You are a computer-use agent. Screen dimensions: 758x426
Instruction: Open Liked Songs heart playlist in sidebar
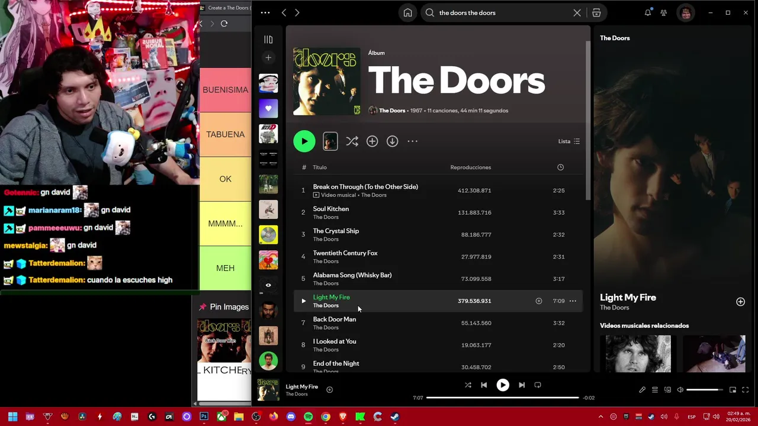pyautogui.click(x=268, y=108)
